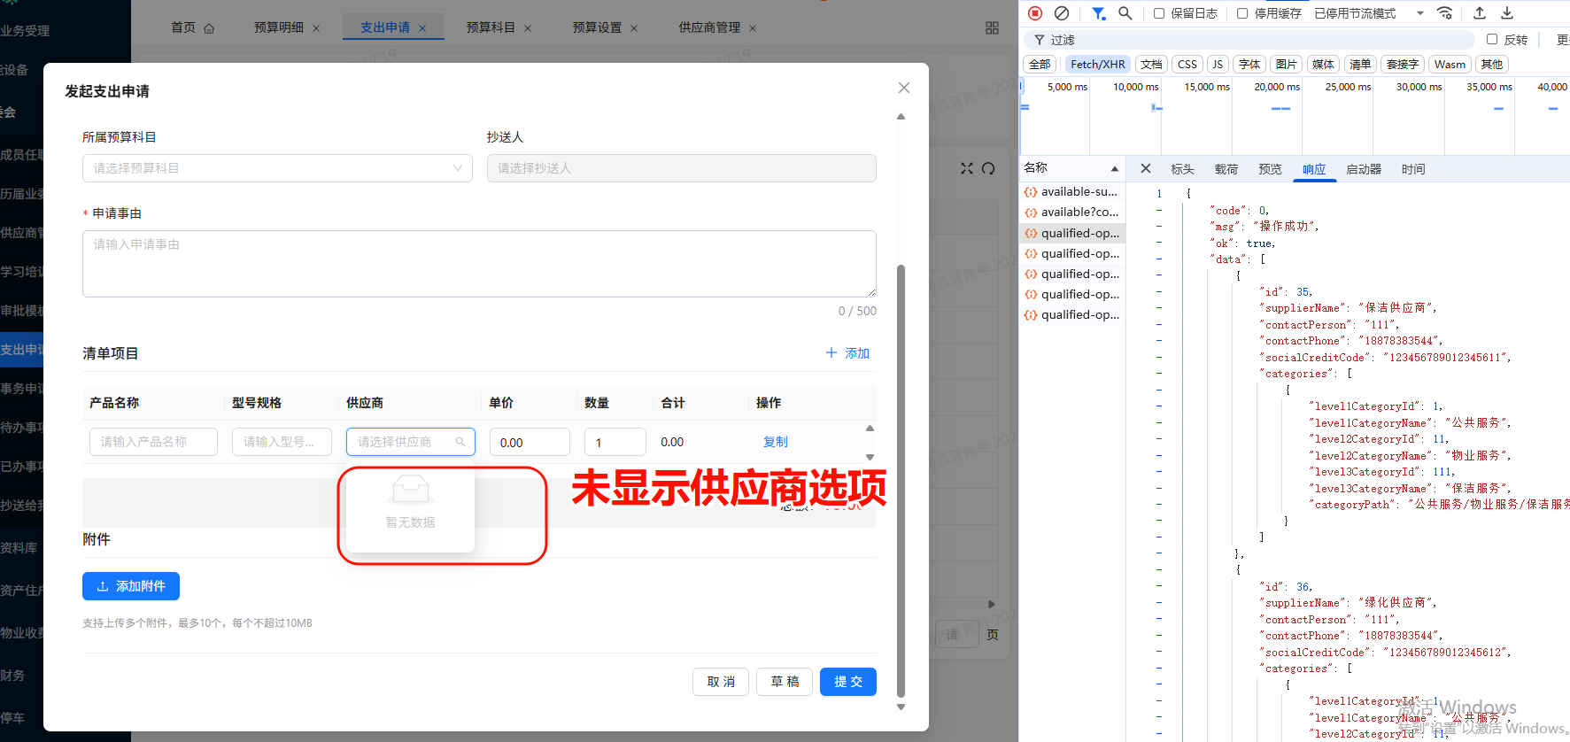Click the dialog's vertical scrollbar

(x=901, y=478)
